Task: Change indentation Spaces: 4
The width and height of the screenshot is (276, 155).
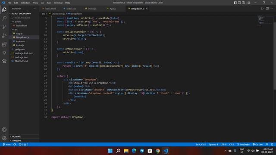Action: tap(213, 145)
